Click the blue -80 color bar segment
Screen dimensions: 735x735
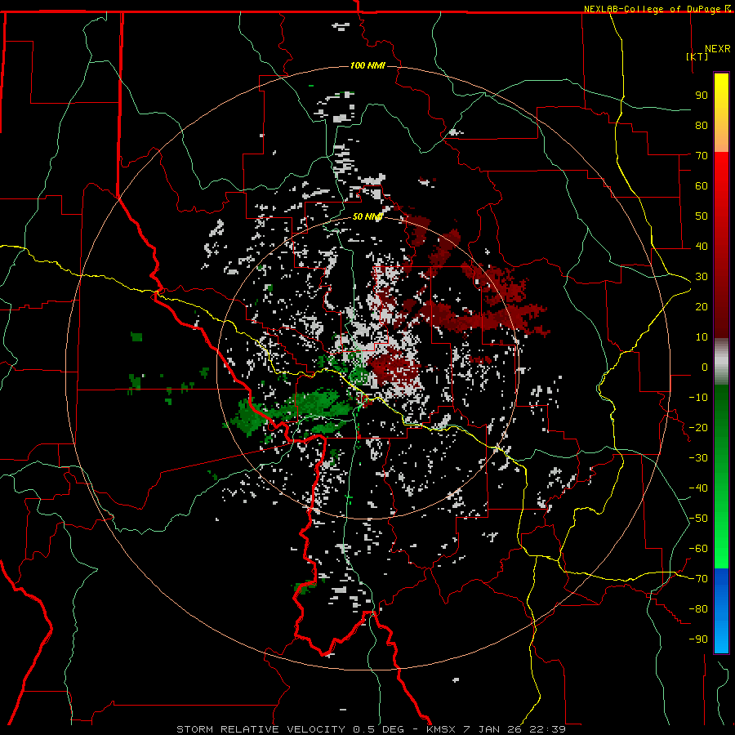721,609
